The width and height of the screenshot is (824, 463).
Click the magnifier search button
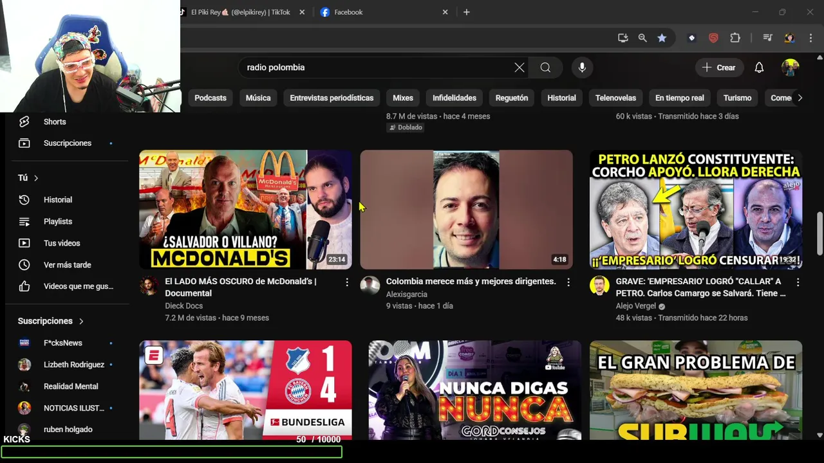tap(545, 68)
